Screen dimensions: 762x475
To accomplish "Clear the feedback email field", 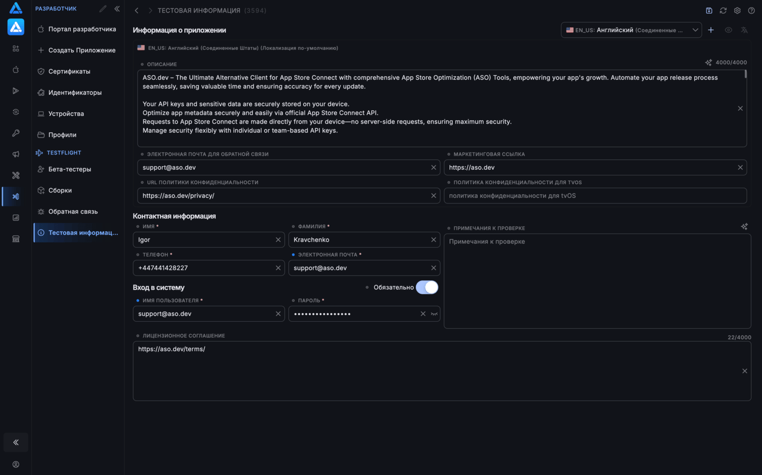I will click(433, 168).
